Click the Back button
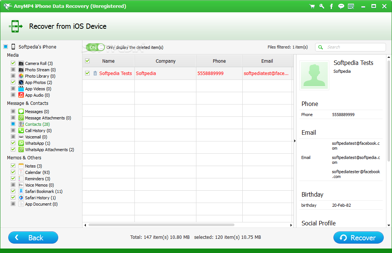The width and height of the screenshot is (392, 253). click(33, 237)
